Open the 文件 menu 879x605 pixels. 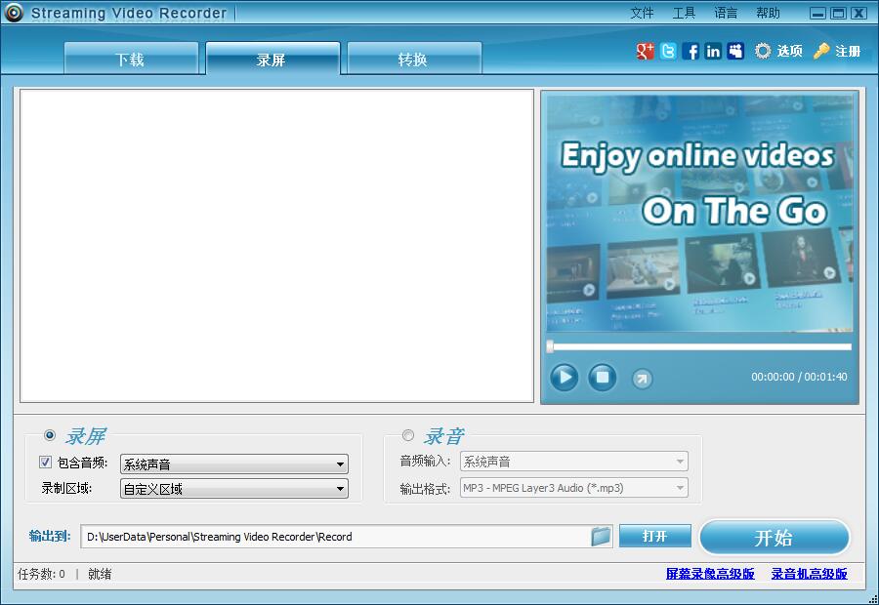[642, 13]
